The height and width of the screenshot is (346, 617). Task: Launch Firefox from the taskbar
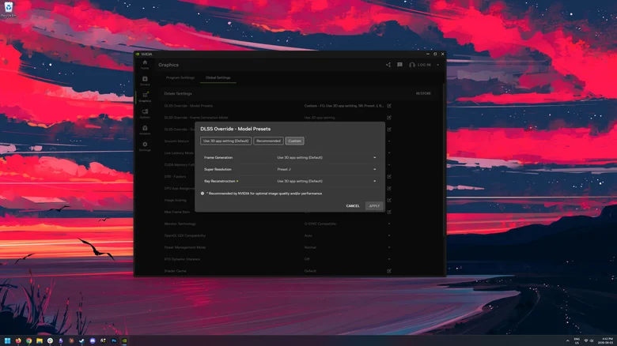click(x=18, y=341)
